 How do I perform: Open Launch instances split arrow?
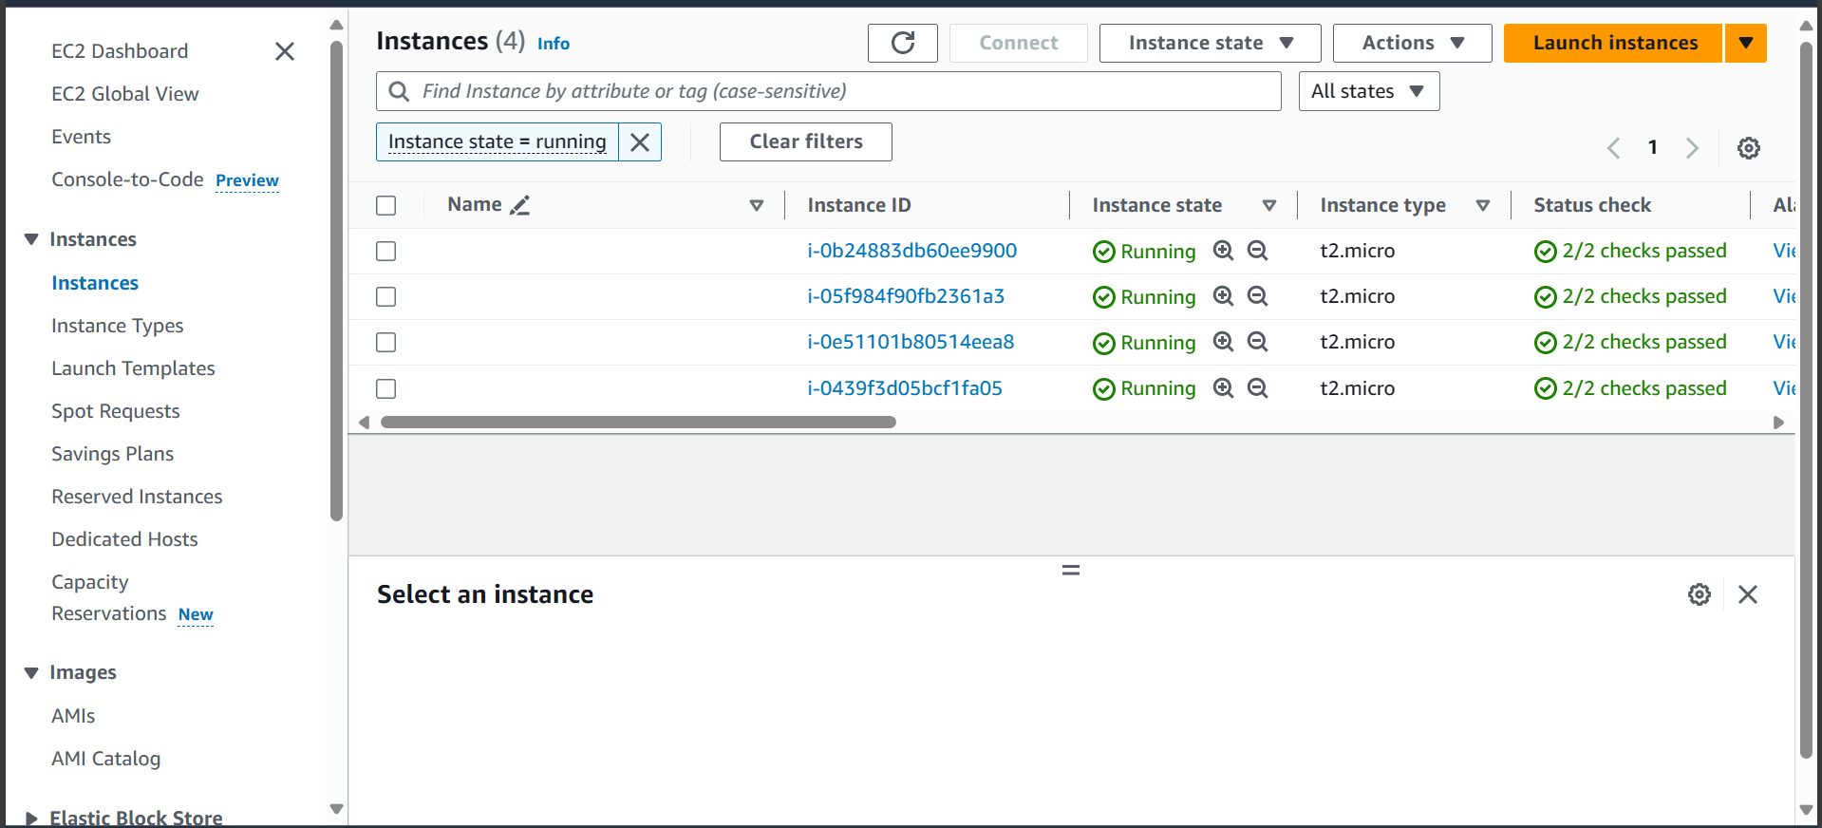click(1745, 43)
